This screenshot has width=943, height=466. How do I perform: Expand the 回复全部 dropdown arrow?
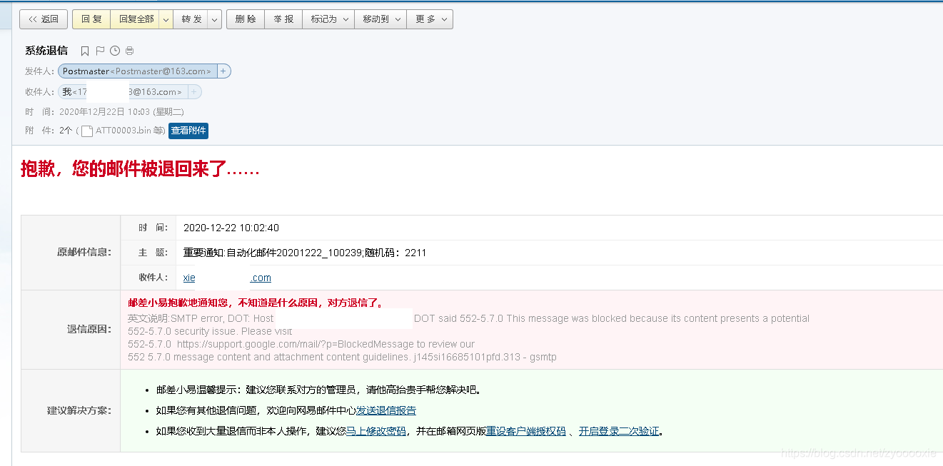click(x=166, y=19)
